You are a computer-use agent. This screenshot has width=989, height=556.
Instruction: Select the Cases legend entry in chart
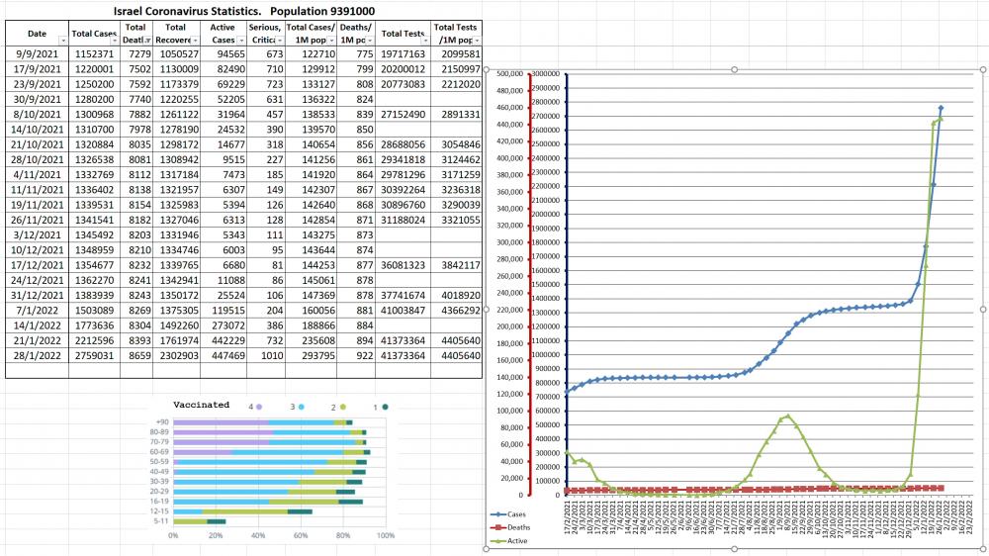tap(508, 514)
